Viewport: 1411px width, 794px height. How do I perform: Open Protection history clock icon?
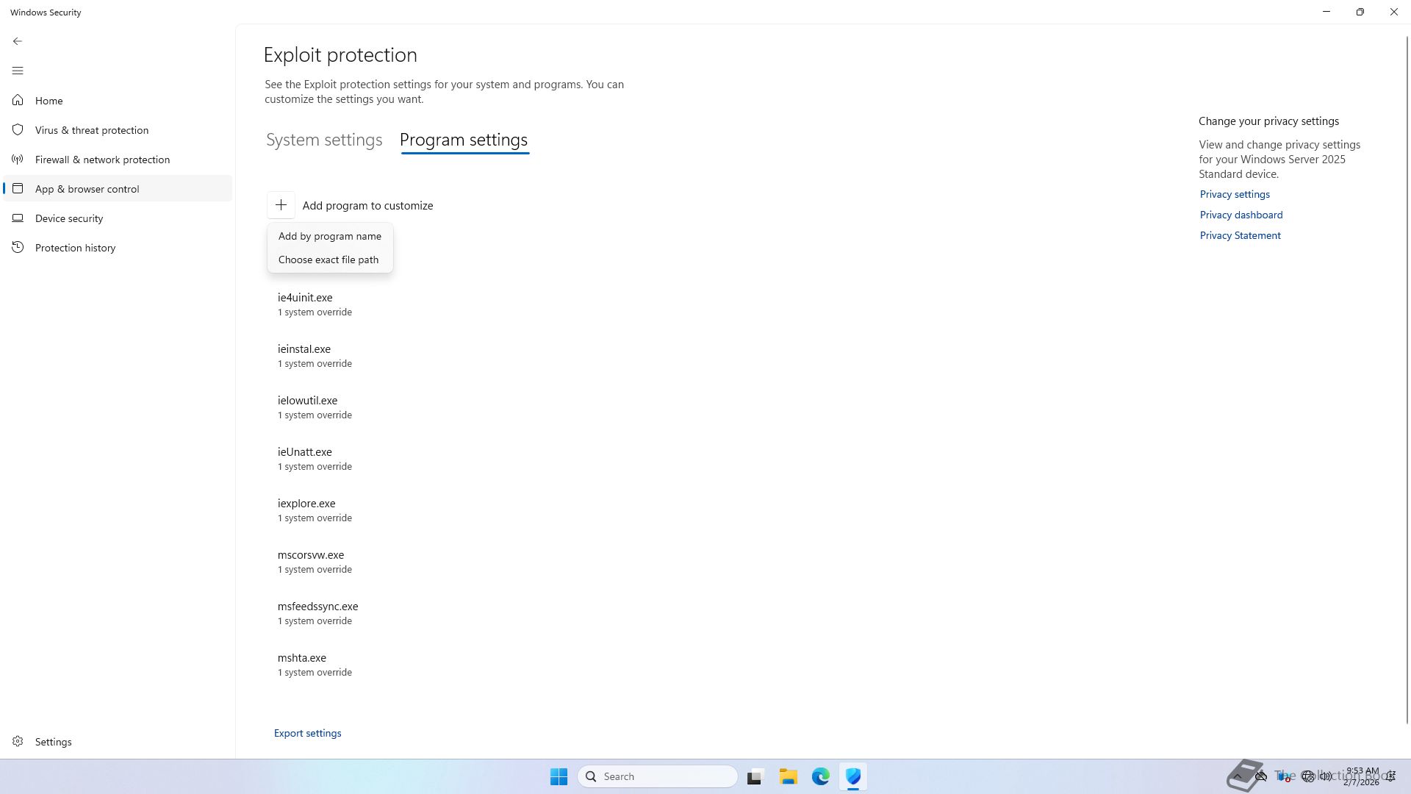tap(18, 248)
